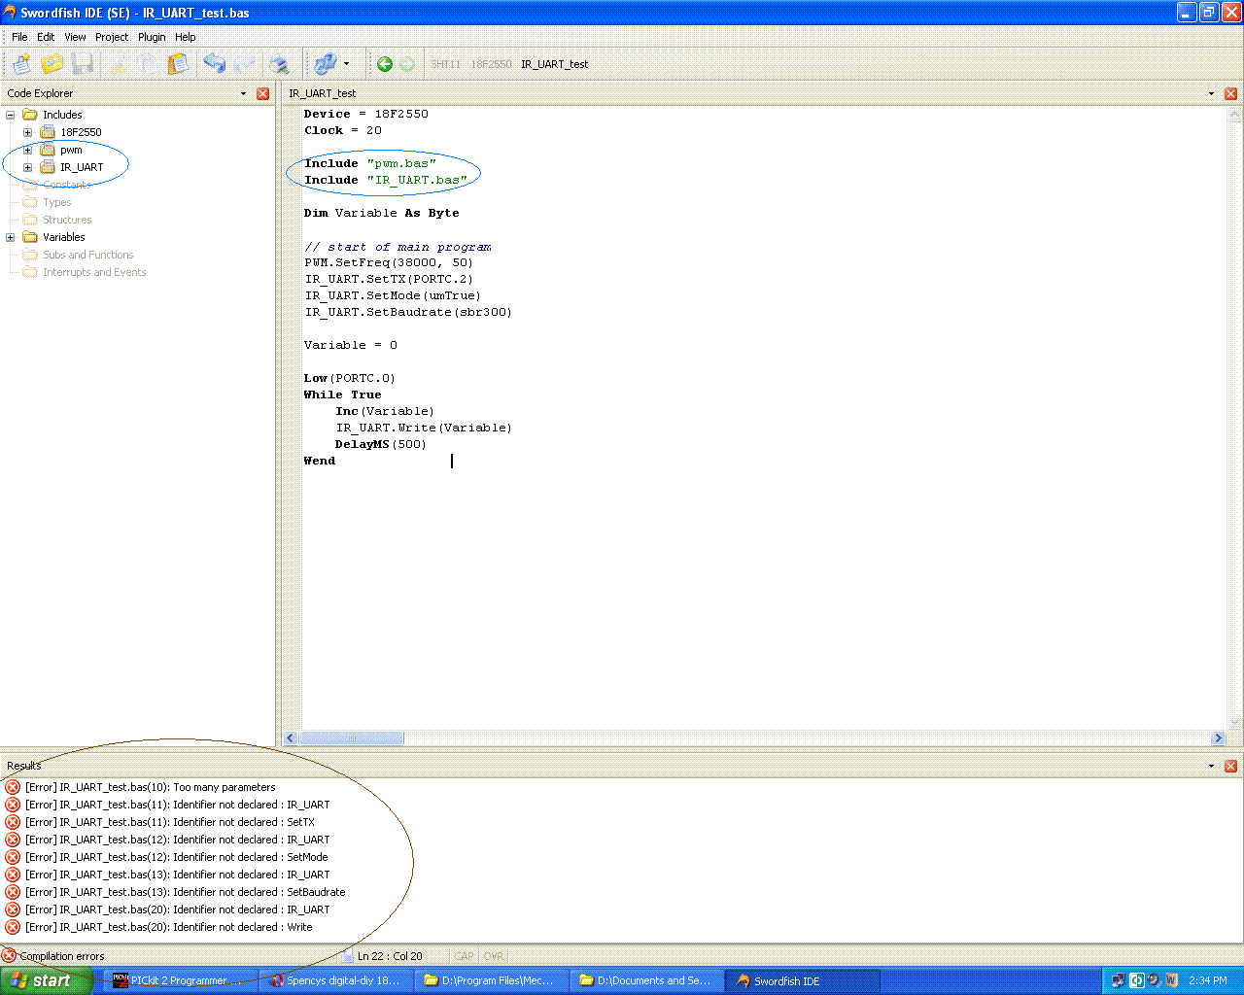Select the Variables tree item
This screenshot has height=995, width=1244.
click(x=63, y=237)
